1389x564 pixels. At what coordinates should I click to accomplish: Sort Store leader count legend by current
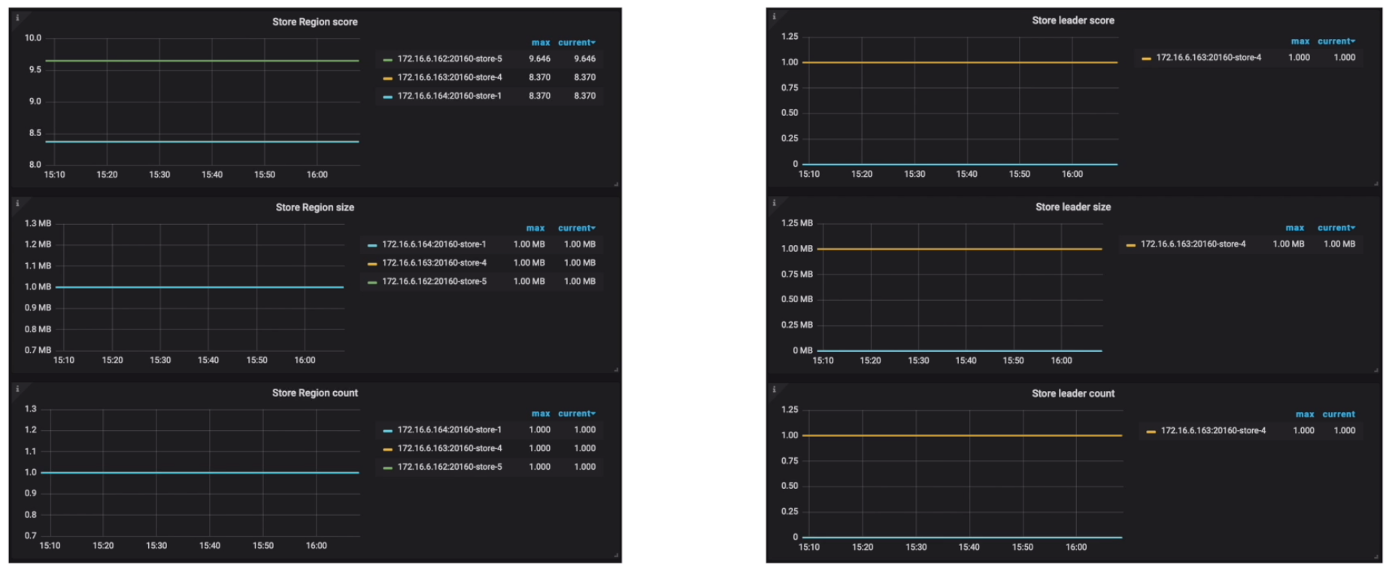pos(1339,414)
